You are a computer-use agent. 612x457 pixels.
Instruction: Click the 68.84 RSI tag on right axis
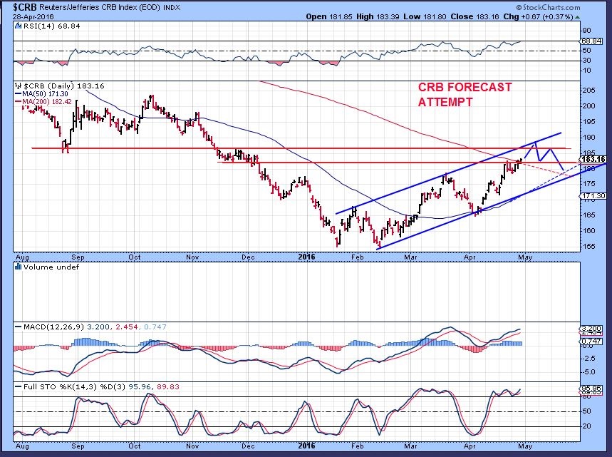(591, 41)
